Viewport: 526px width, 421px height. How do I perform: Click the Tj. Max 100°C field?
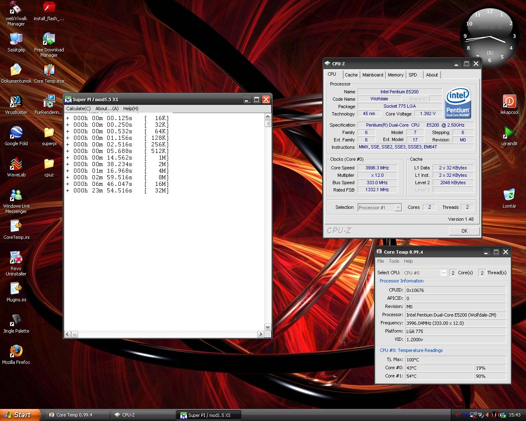pos(455,360)
